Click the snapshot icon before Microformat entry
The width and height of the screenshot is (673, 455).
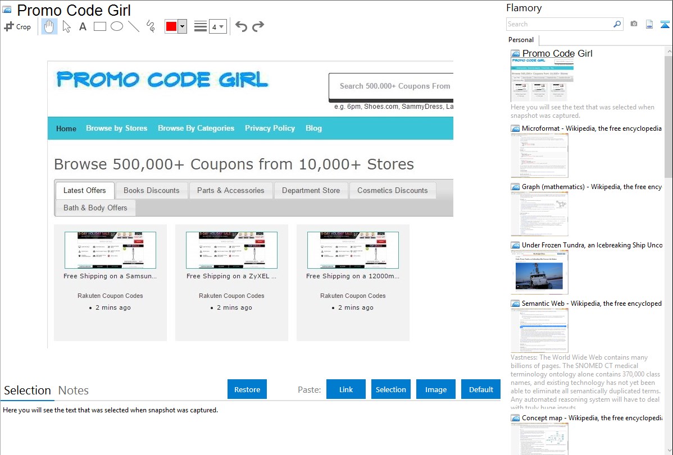point(515,128)
